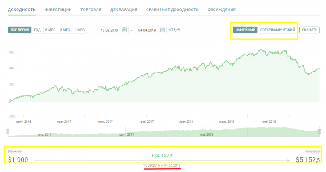Click the Скачать button
The image size is (326, 172).
309,30
